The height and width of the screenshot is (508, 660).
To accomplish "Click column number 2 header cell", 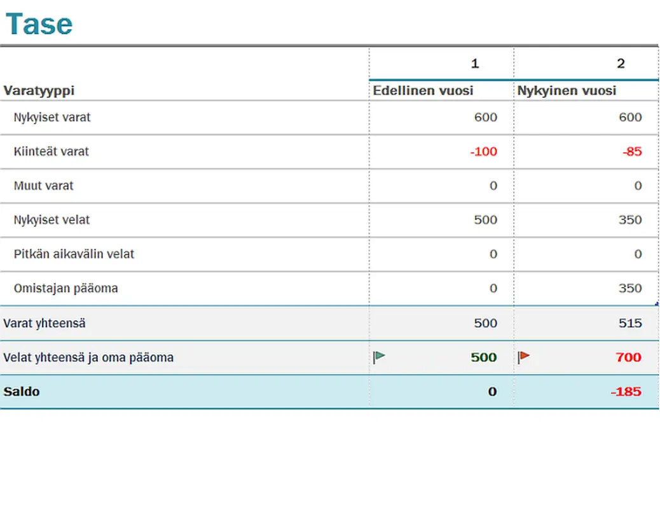I will [621, 63].
